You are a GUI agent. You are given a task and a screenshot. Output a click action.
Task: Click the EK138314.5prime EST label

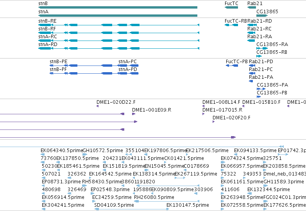point(154,174)
